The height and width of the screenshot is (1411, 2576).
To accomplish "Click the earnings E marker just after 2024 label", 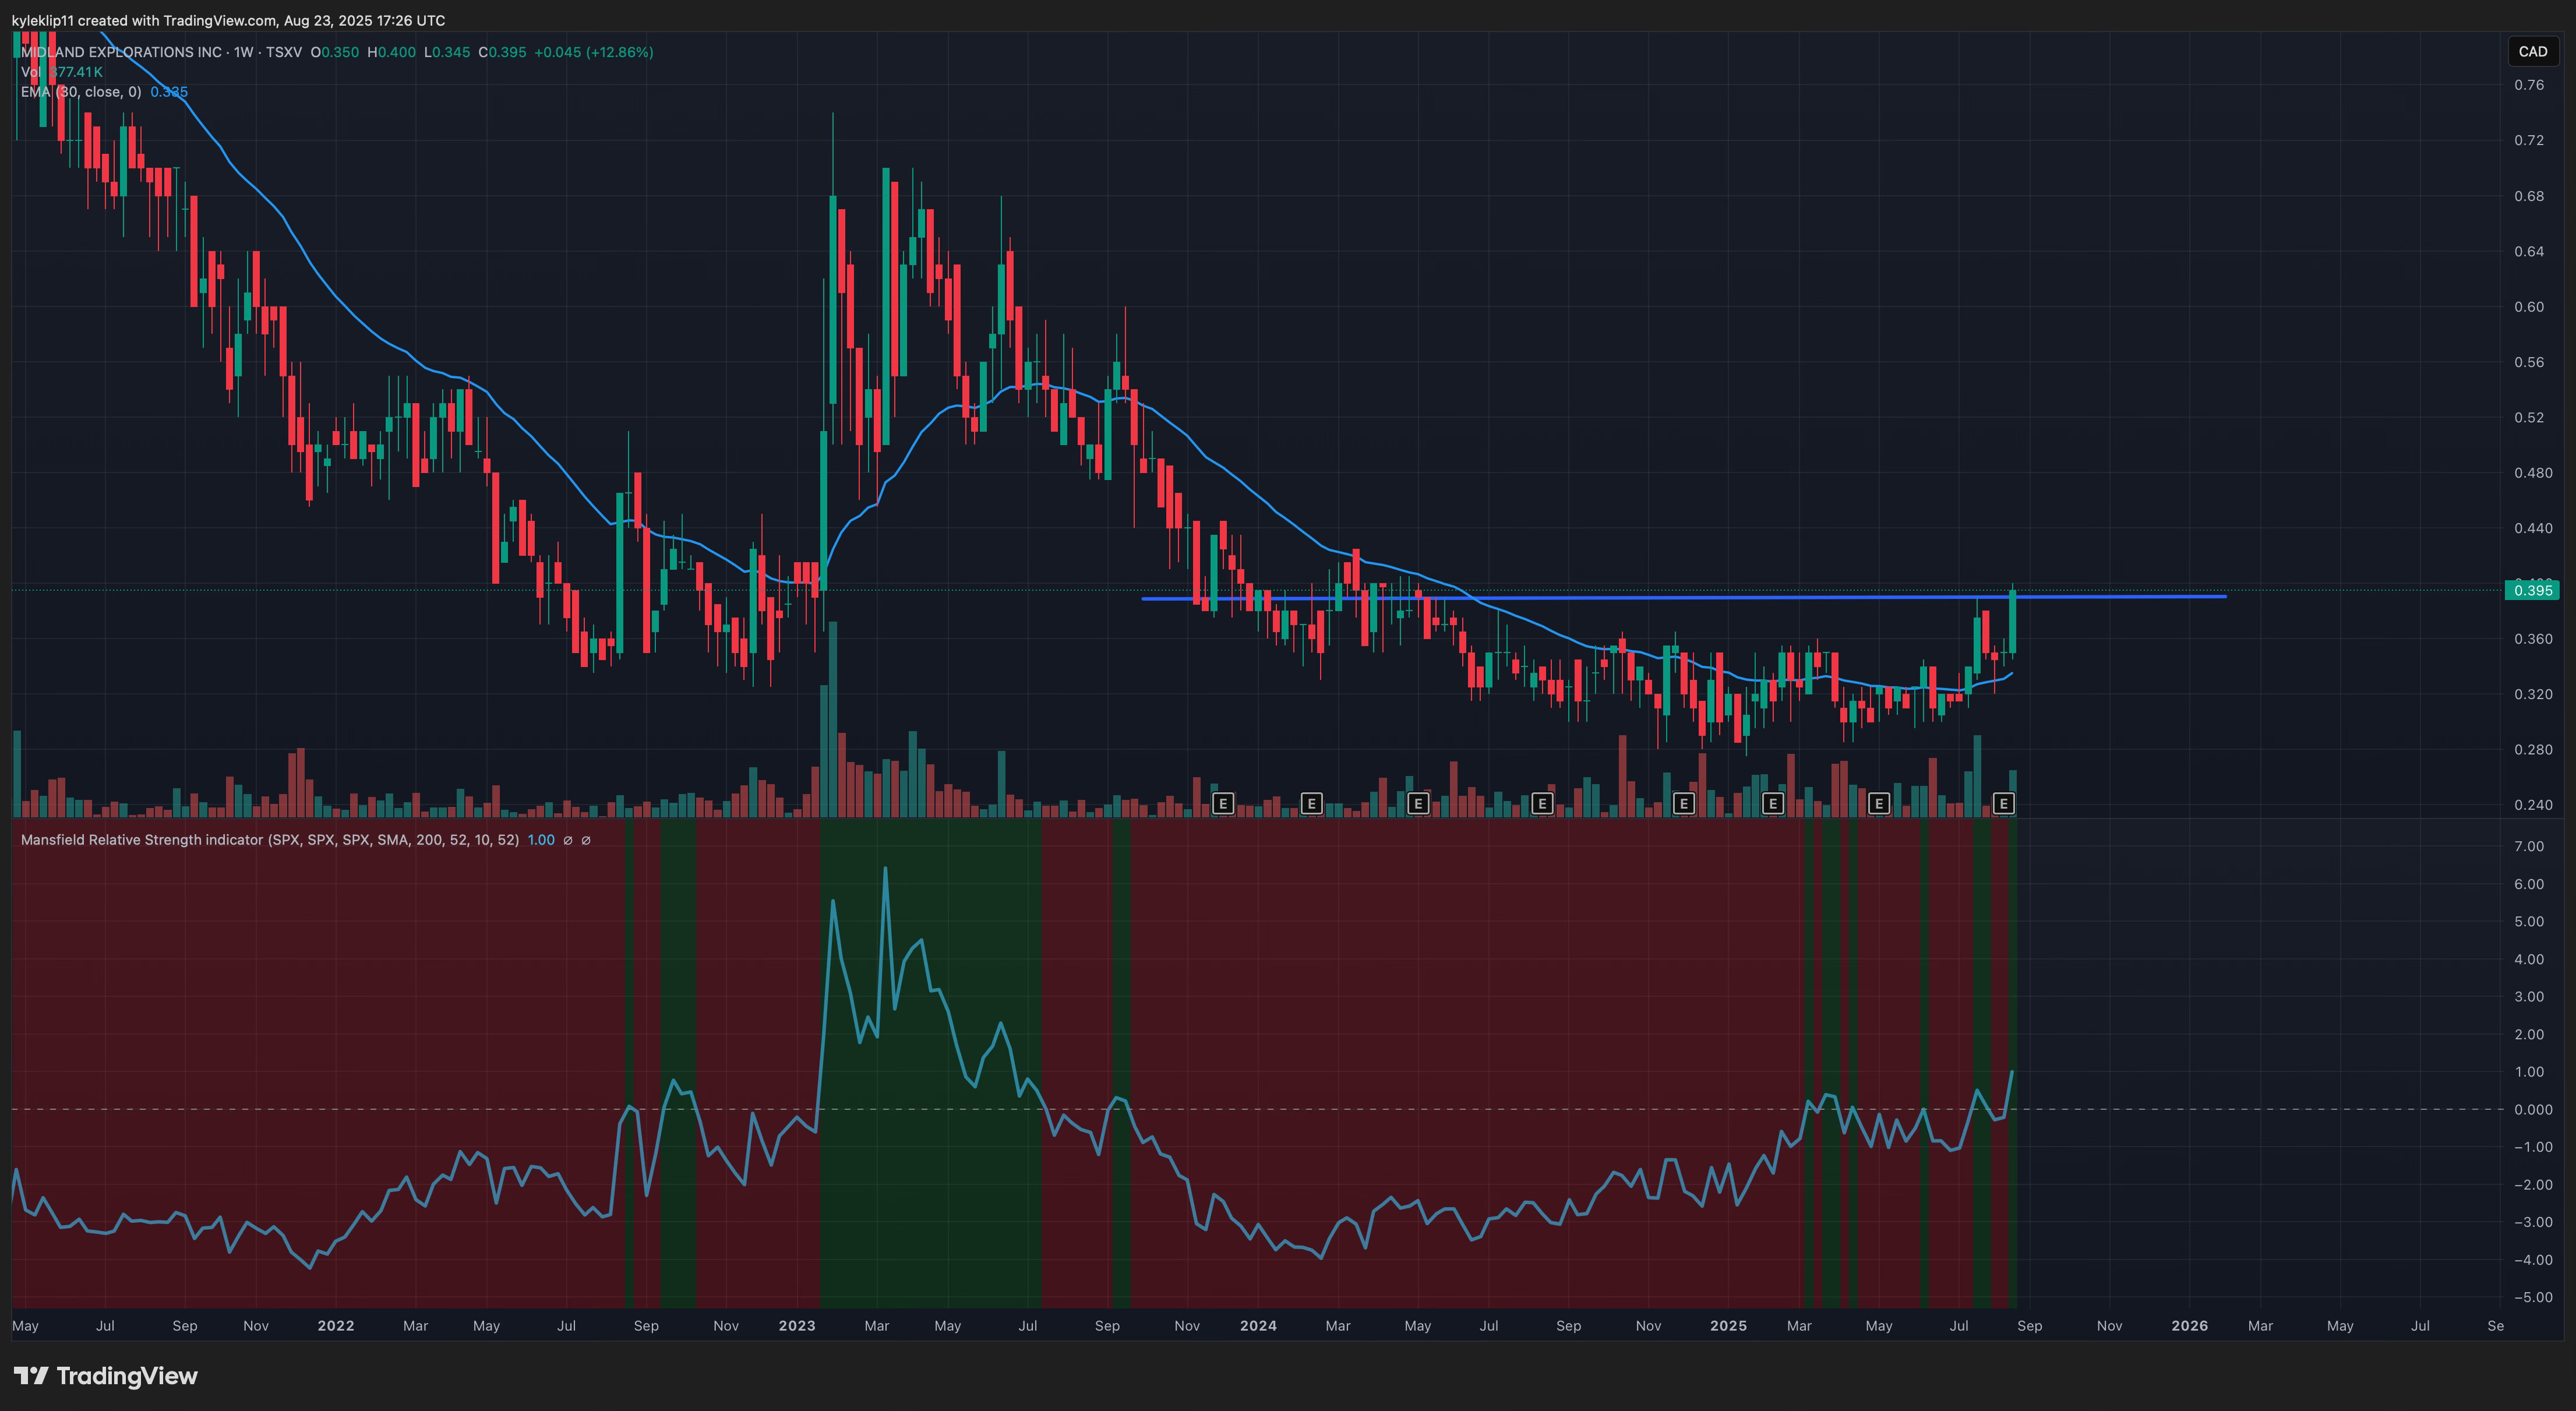I will [x=1311, y=803].
